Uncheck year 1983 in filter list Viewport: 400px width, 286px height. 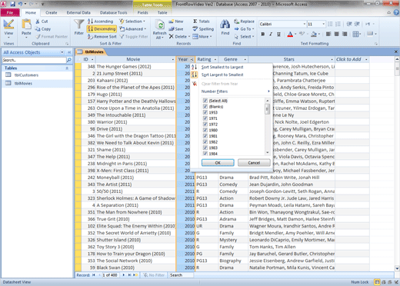point(205,148)
